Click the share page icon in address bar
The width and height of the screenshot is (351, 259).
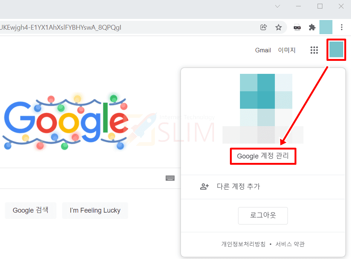coord(263,27)
